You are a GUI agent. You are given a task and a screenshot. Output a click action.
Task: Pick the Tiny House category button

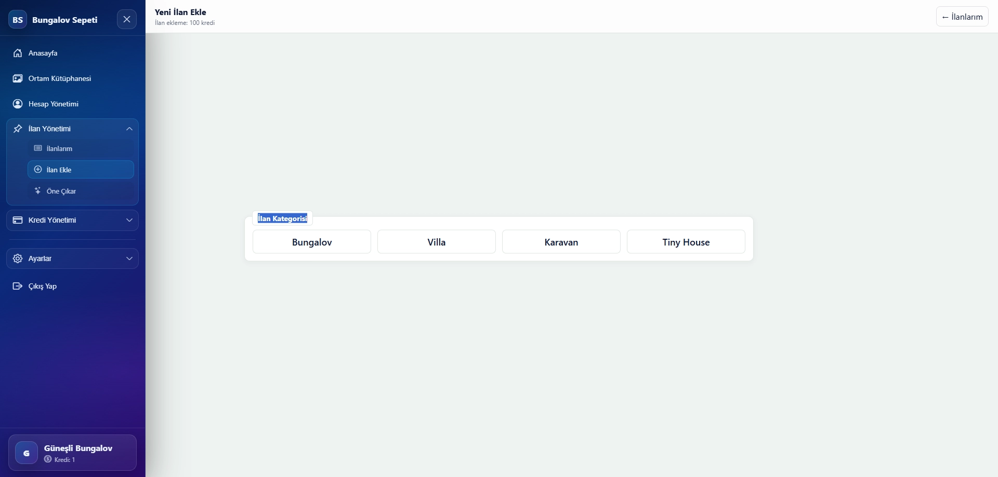click(x=686, y=242)
